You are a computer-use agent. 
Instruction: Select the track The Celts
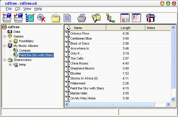click(x=77, y=58)
